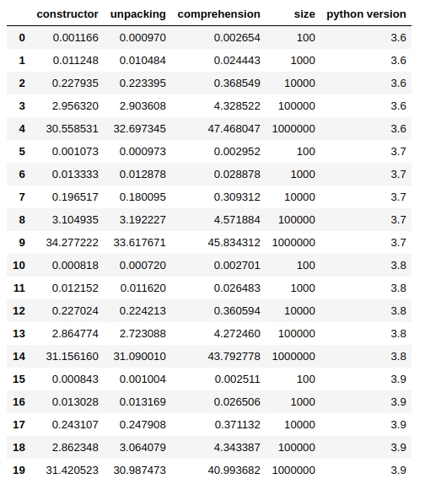Click python version 3.6 in row 3

(x=398, y=106)
